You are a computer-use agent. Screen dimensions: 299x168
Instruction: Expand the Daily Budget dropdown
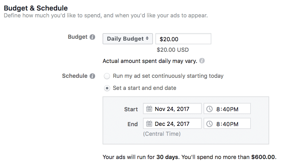[127, 39]
